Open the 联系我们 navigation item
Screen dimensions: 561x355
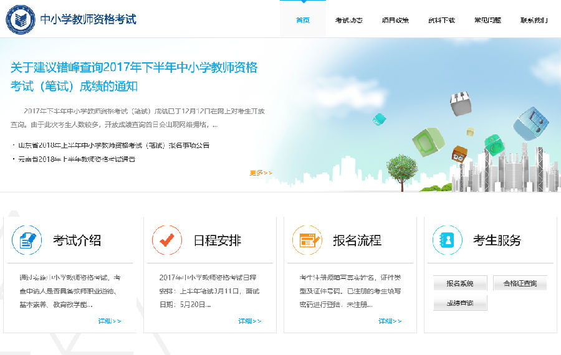[534, 20]
